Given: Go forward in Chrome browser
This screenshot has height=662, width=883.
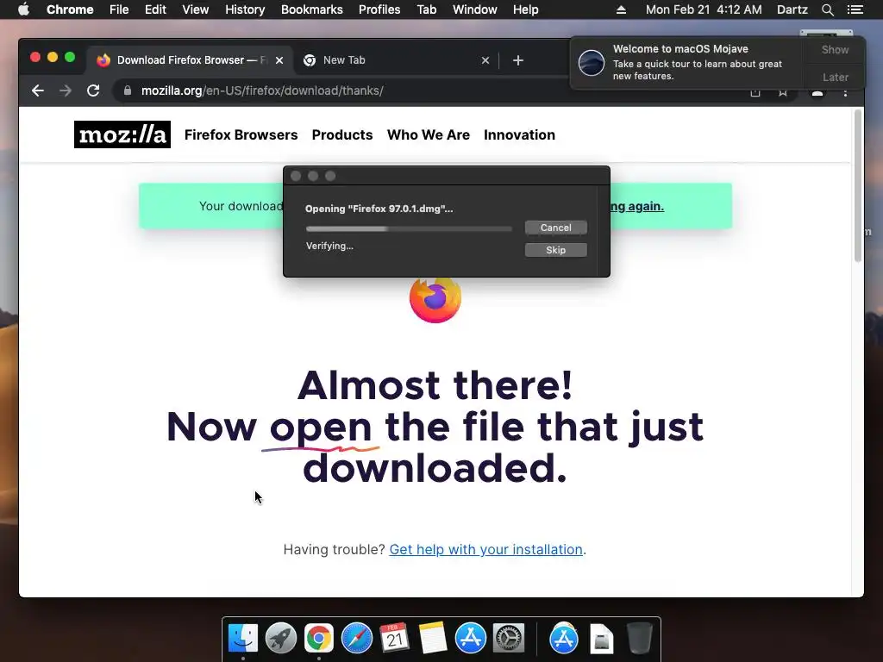Looking at the screenshot, I should tap(66, 91).
